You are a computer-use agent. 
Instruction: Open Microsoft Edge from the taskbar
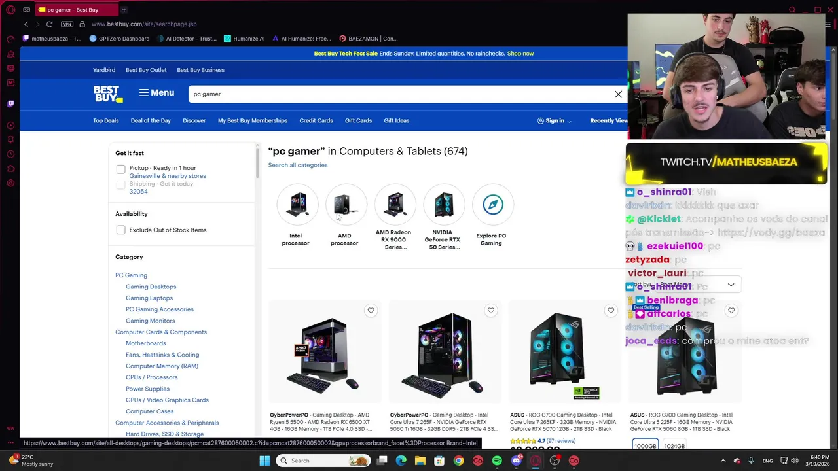pos(401,461)
